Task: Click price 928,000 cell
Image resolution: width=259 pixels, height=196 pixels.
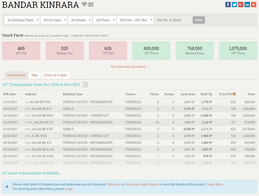Action: pyautogui.click(x=250, y=102)
